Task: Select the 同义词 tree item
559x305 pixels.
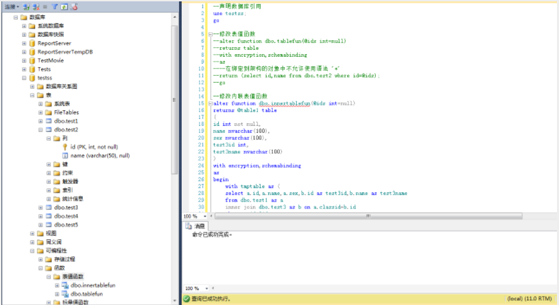Action: [x=53, y=242]
